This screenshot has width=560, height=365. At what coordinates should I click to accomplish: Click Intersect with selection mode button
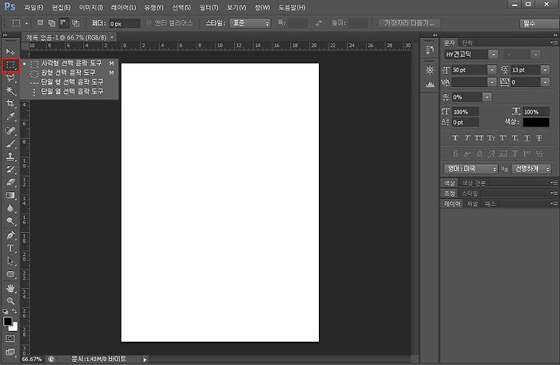(75, 23)
